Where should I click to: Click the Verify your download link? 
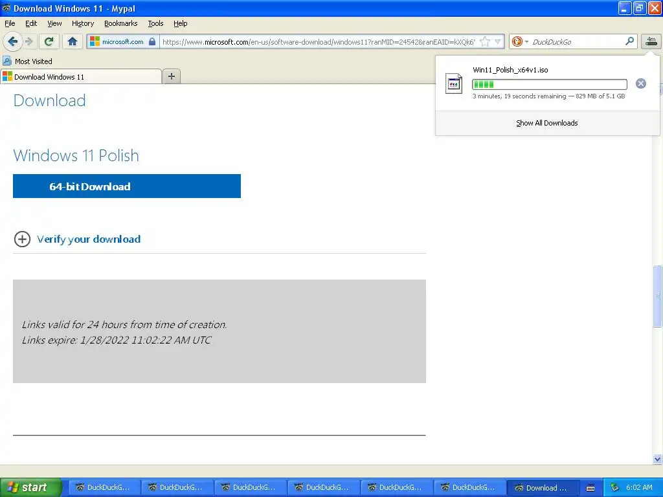click(x=88, y=239)
